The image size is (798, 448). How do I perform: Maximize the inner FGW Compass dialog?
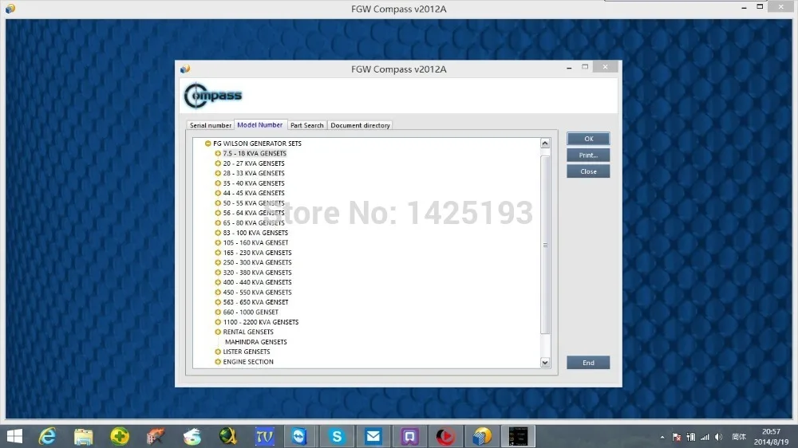[x=585, y=67]
